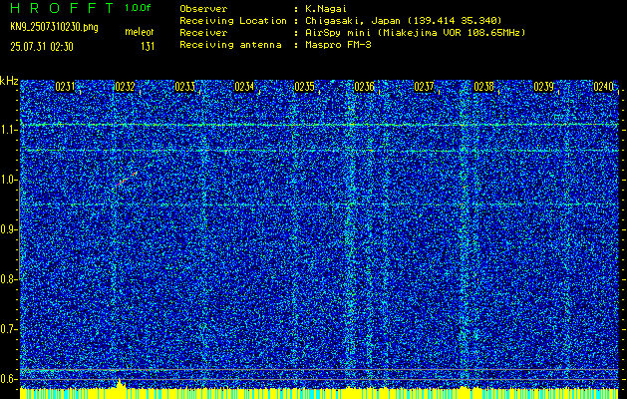Click the 0232 time marker label

(125, 87)
